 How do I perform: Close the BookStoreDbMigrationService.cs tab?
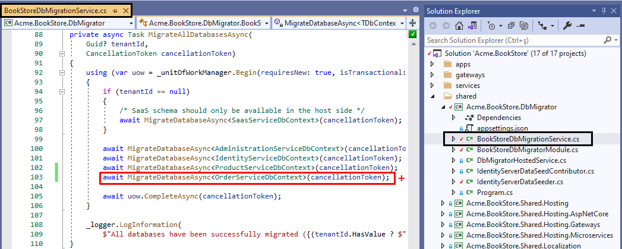[125, 11]
